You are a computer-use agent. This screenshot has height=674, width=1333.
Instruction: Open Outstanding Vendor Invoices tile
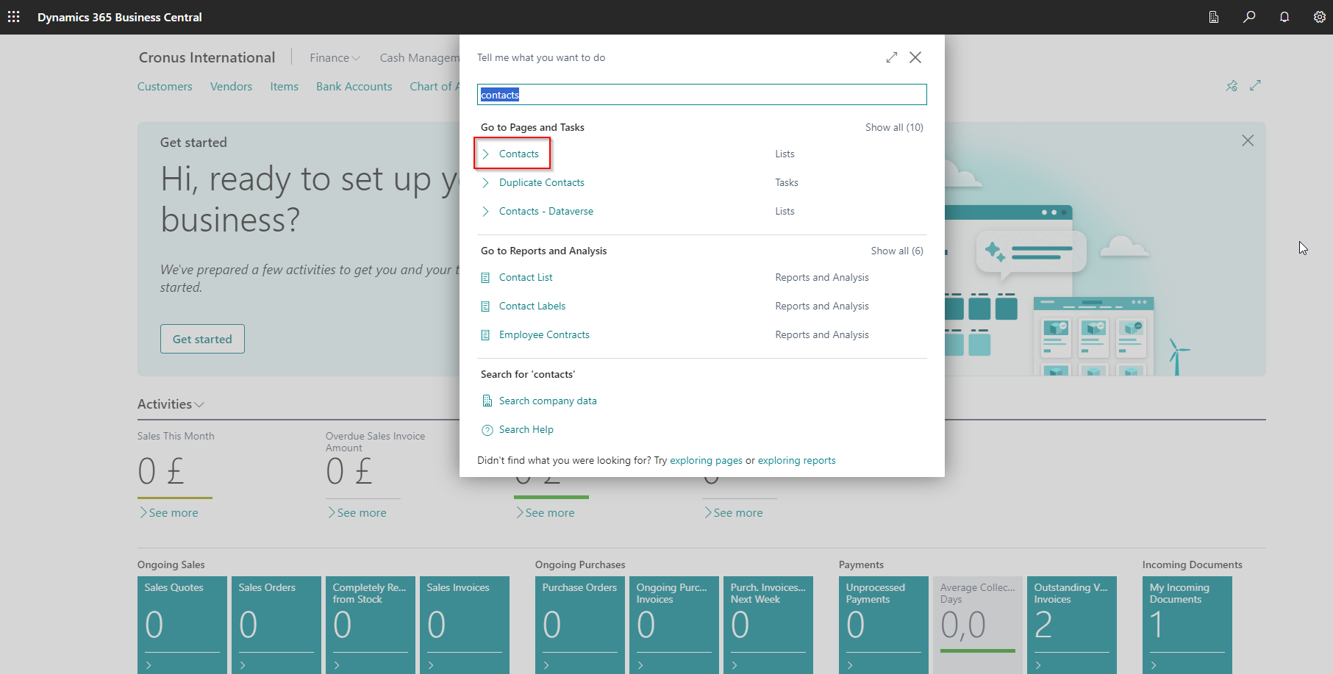1072,625
